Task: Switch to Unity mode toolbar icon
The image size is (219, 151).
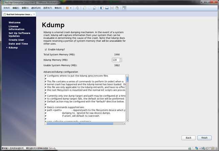Action: point(117,8)
